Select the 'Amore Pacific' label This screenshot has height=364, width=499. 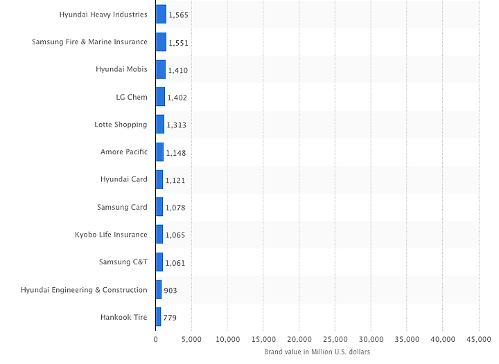point(124,152)
